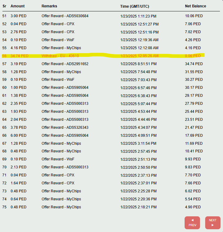This screenshot has height=232, width=223.
Task: Click 2.13 PED amount in row 70
Action: (18, 167)
